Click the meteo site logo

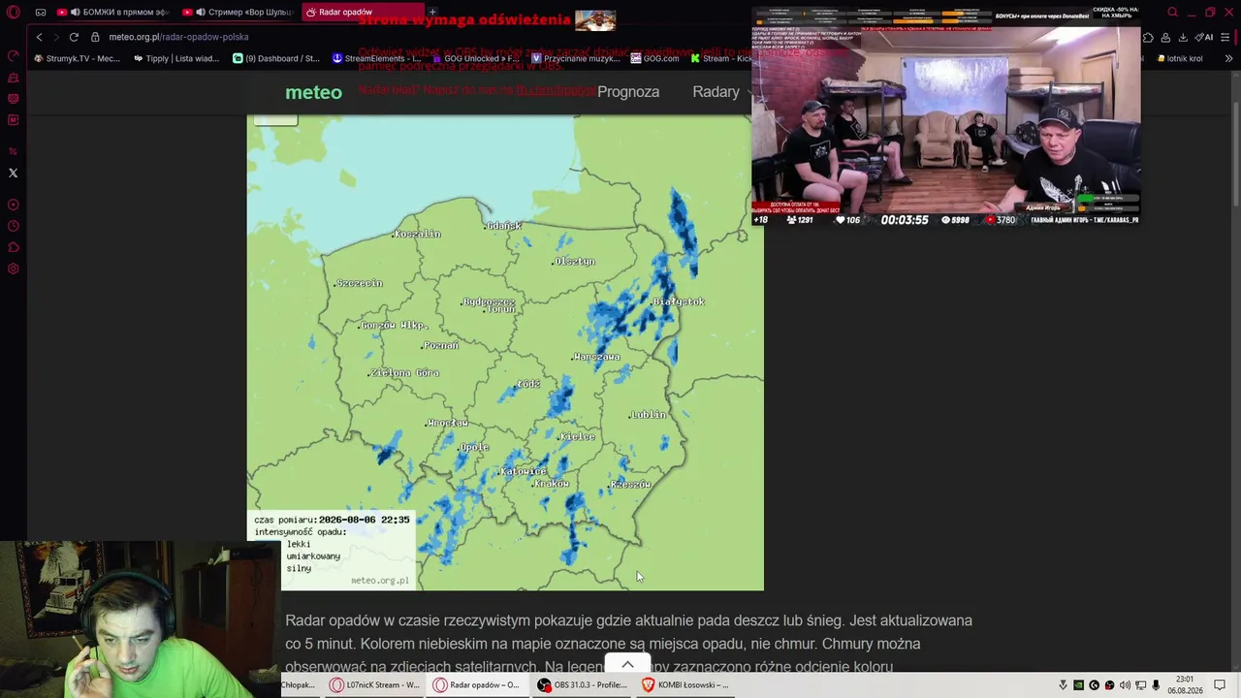click(313, 92)
